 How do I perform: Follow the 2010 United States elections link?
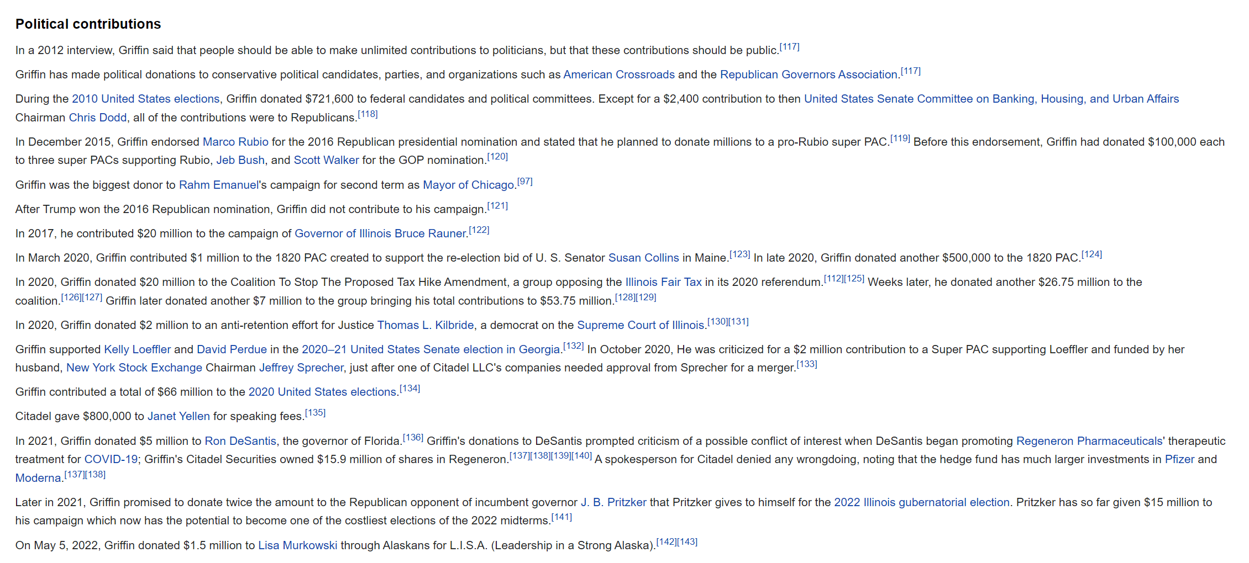click(x=146, y=99)
